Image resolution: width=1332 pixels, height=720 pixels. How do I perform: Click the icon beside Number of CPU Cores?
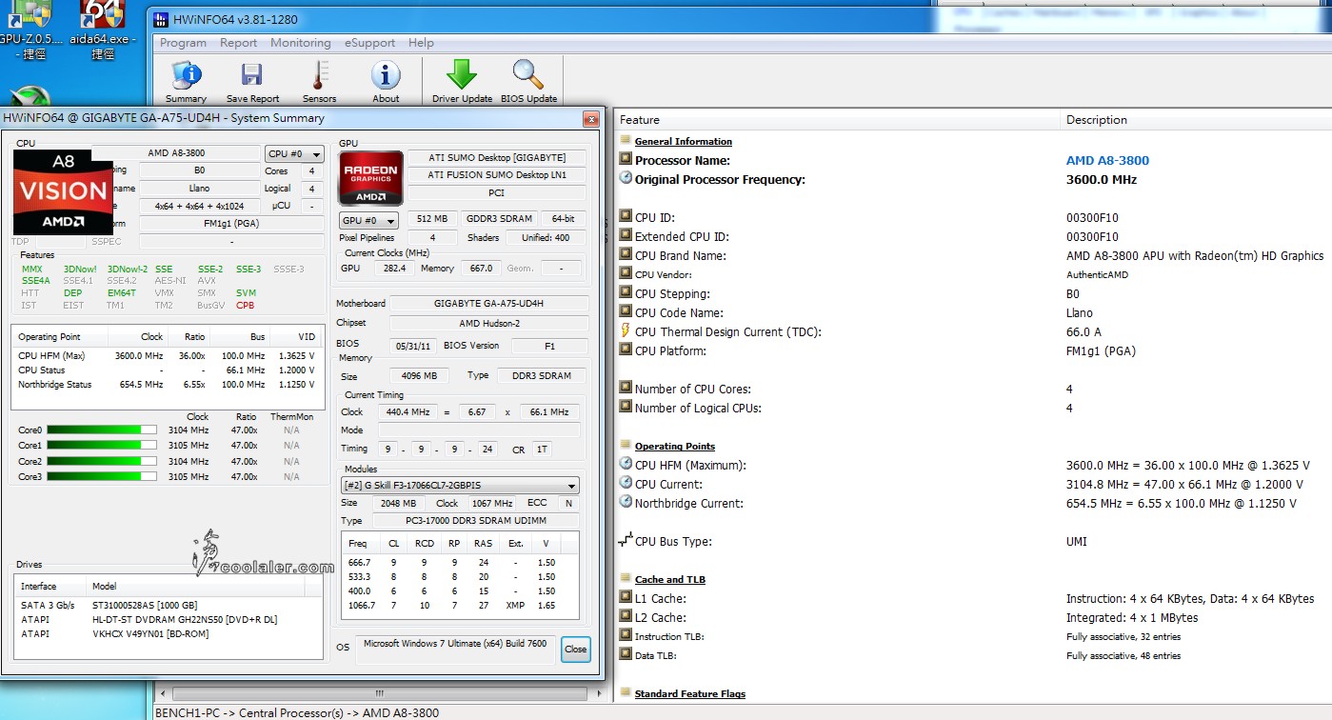626,389
